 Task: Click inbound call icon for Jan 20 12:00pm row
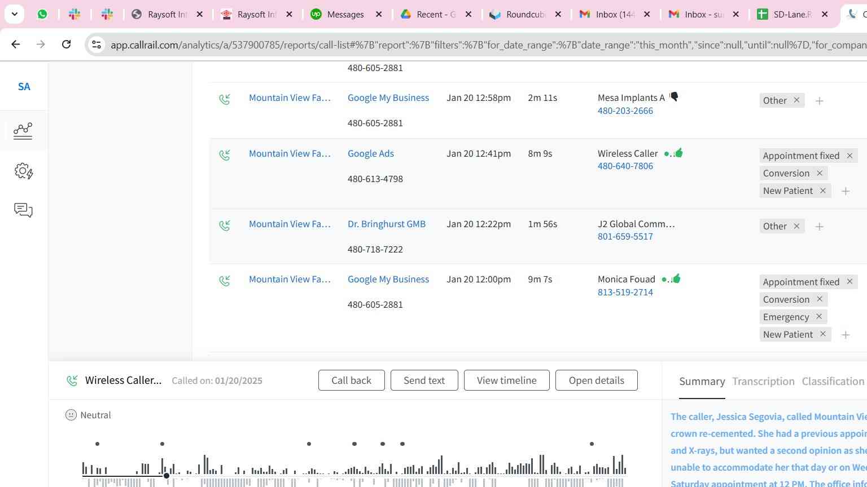(x=225, y=281)
